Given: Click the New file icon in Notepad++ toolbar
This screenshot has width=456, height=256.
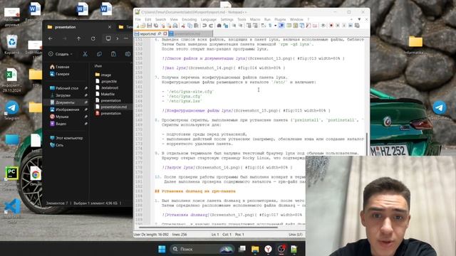Looking at the screenshot, I should pos(137,26).
